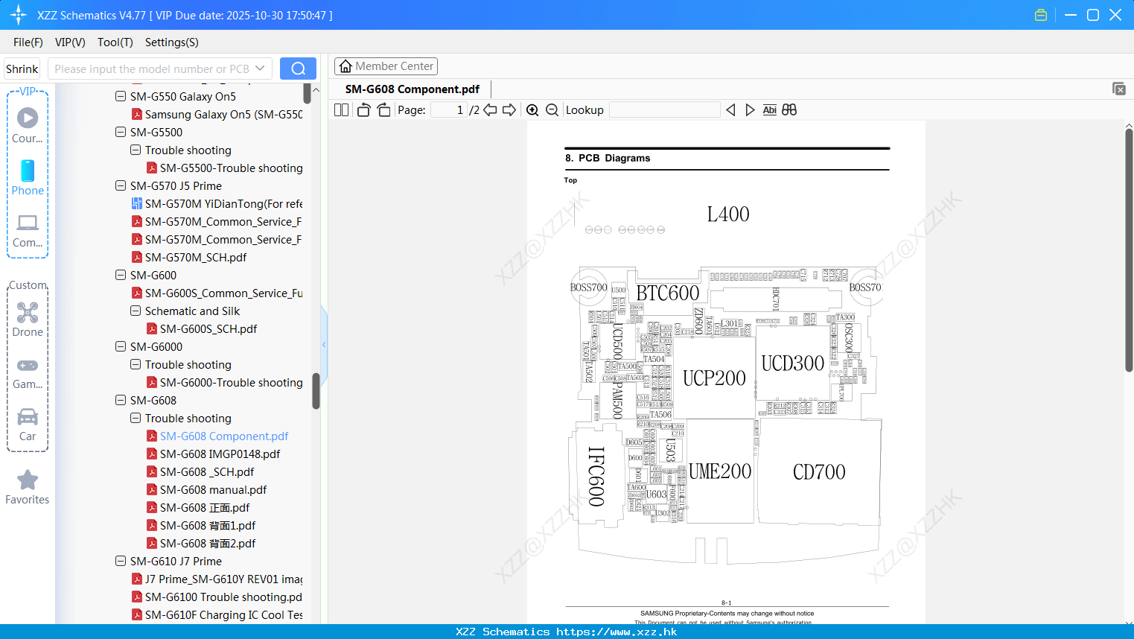This screenshot has width=1134, height=639.
Task: Open the File(F) menu
Action: click(28, 42)
